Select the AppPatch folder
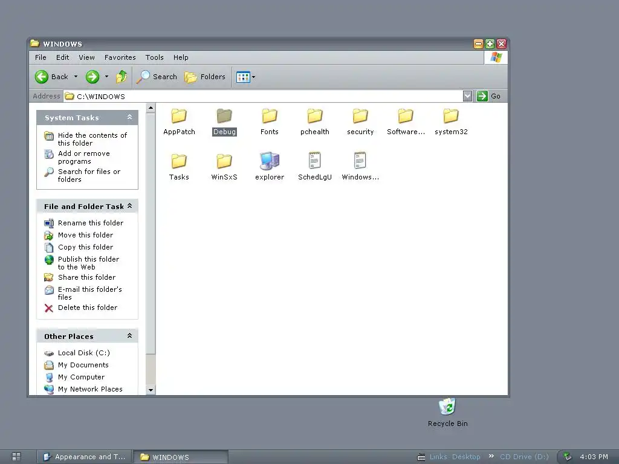 [x=179, y=122]
